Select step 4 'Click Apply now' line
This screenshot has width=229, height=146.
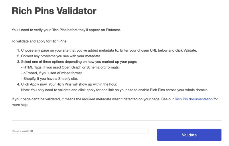click(x=67, y=84)
